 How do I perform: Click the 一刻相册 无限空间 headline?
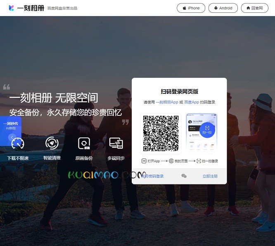click(x=54, y=98)
